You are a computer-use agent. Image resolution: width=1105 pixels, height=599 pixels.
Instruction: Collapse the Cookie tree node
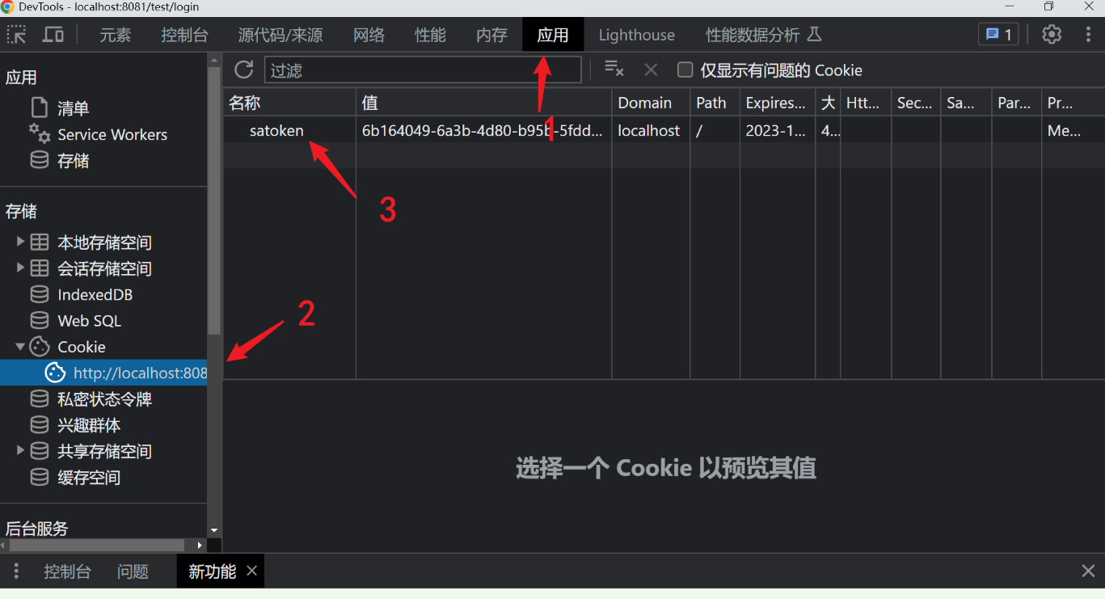(20, 347)
